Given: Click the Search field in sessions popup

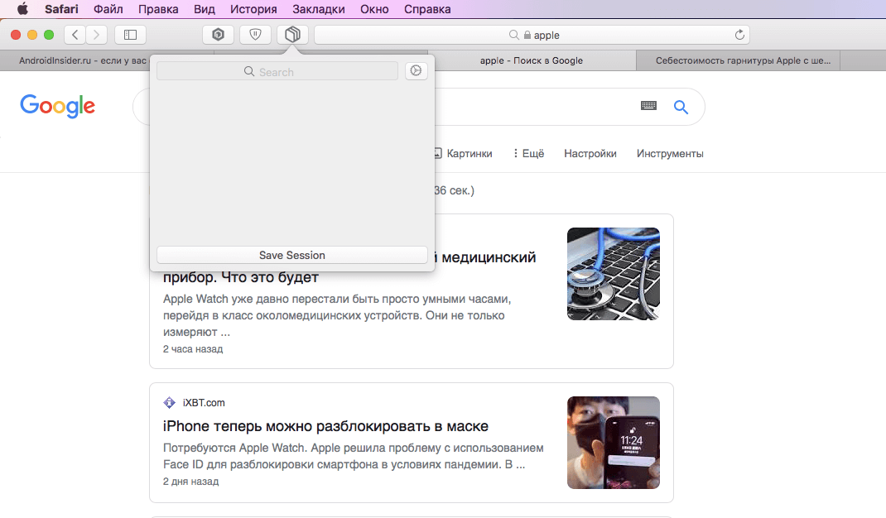Looking at the screenshot, I should [x=277, y=72].
